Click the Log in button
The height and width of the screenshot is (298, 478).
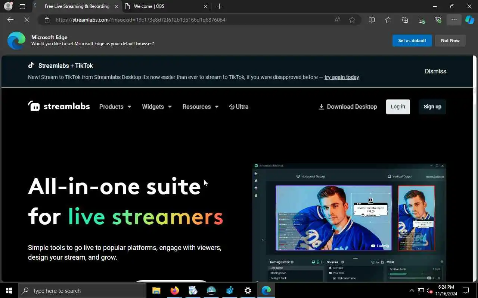pos(398,107)
